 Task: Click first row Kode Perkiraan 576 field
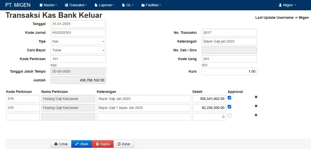coord(23,99)
